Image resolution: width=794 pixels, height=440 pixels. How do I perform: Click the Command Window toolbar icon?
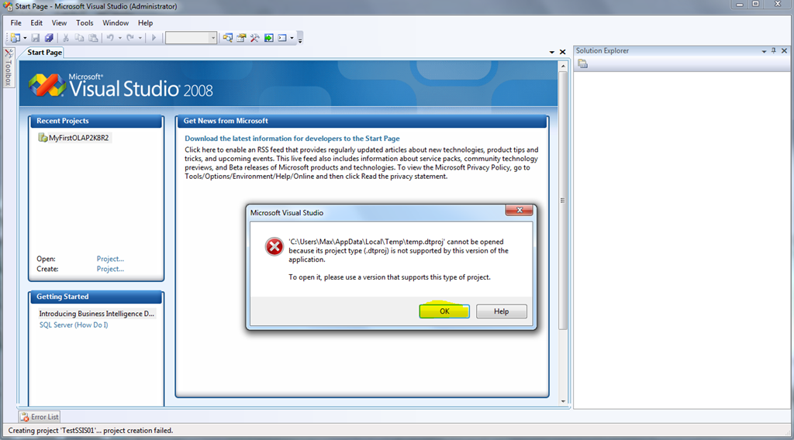(x=282, y=38)
